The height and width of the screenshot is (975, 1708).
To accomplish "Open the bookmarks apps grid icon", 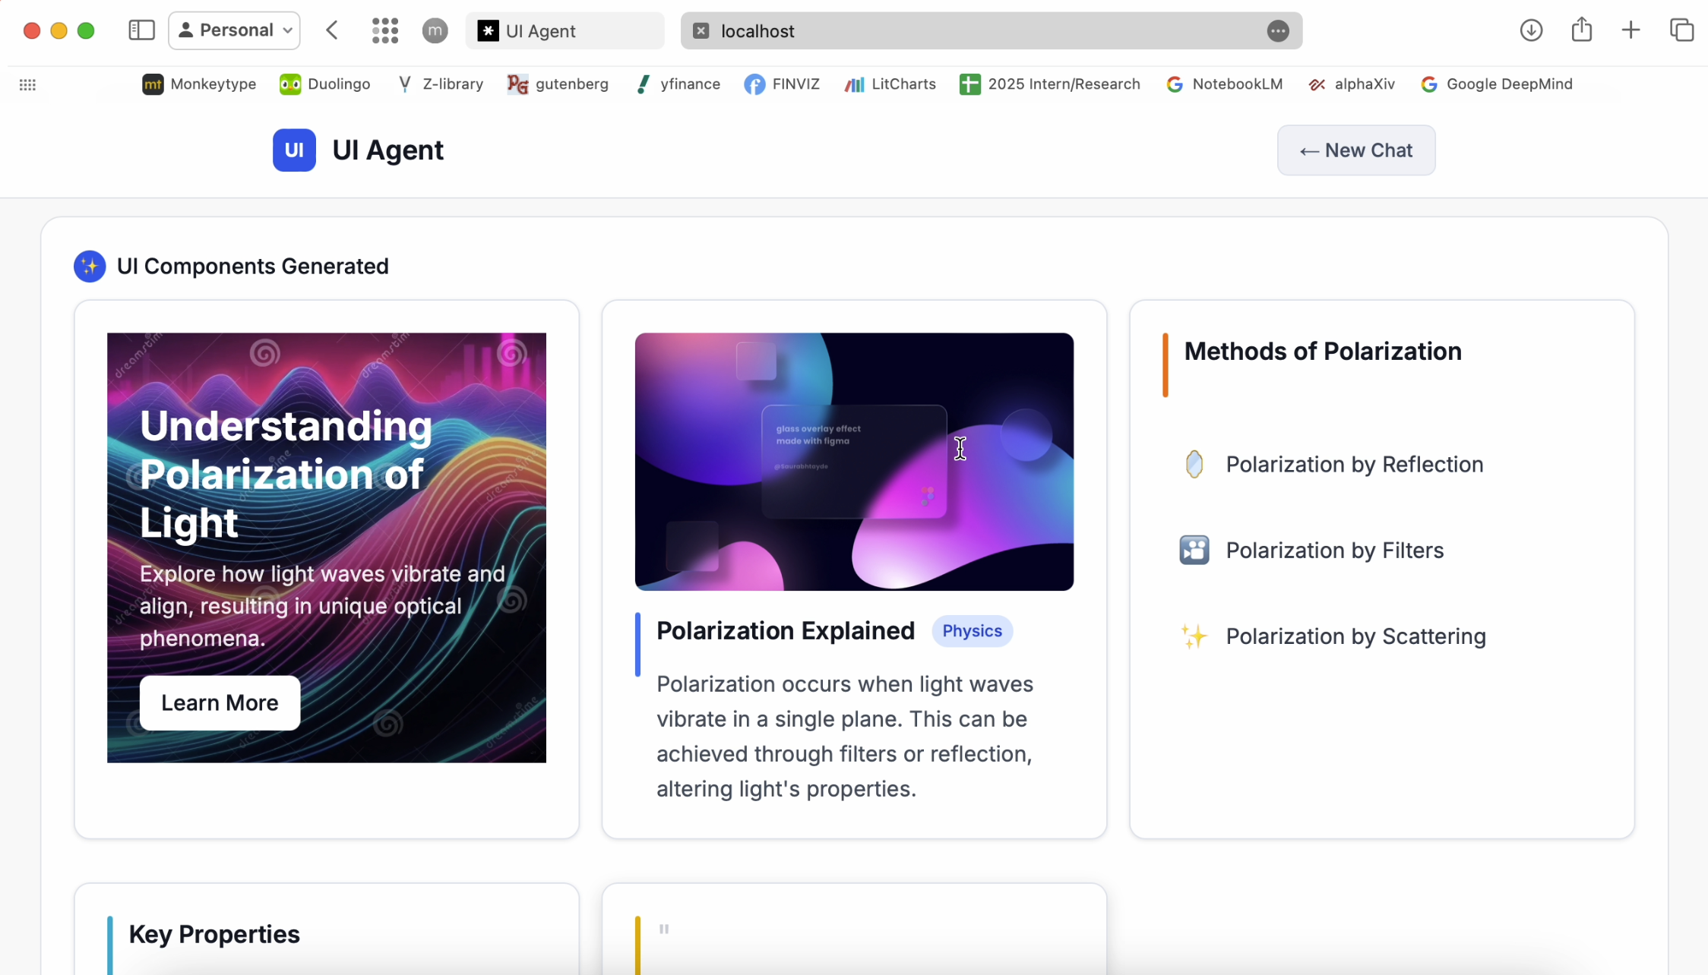I will click(27, 84).
